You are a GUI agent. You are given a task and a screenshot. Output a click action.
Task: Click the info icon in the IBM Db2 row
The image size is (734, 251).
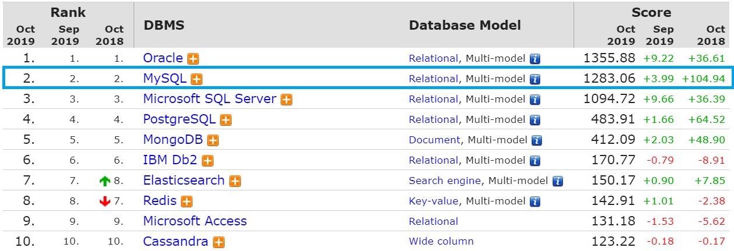pyautogui.click(x=535, y=161)
